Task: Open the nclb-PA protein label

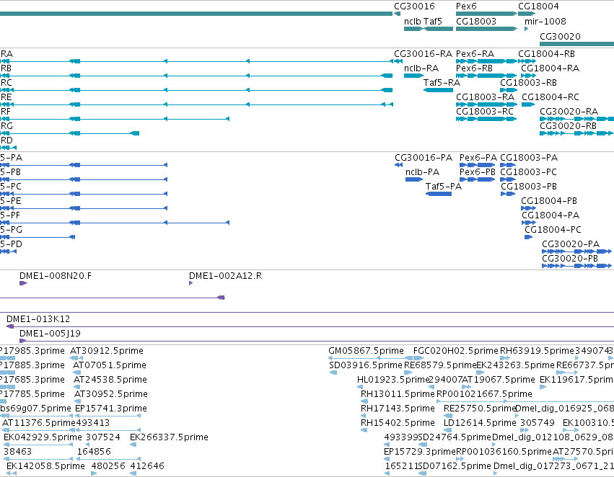Action: click(423, 172)
